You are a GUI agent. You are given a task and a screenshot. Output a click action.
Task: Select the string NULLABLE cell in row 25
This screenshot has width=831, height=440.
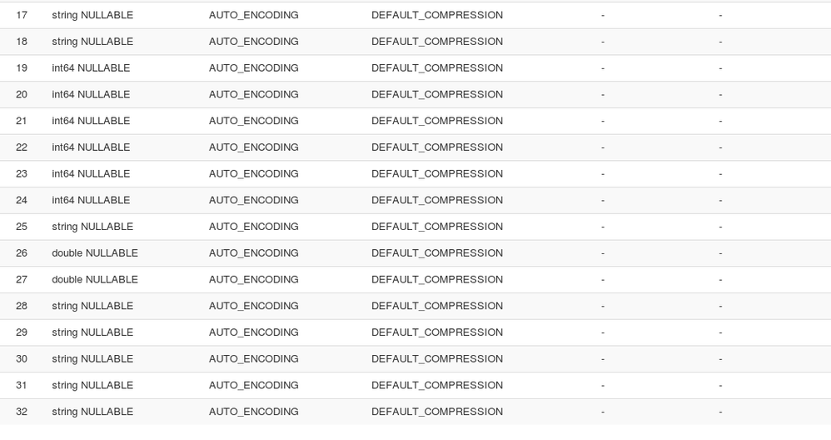[92, 227]
